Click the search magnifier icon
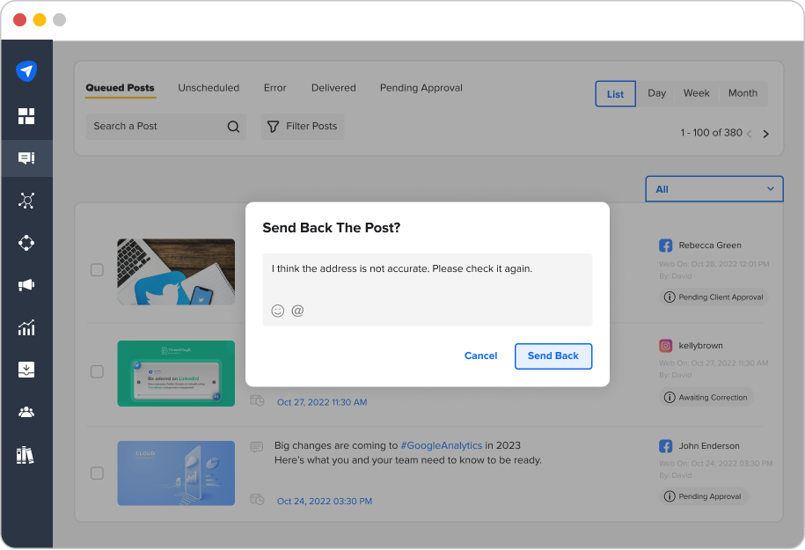805x550 pixels. 233,127
